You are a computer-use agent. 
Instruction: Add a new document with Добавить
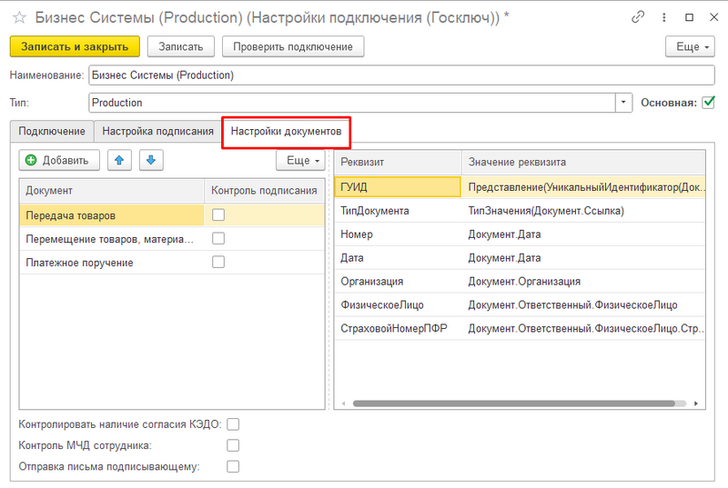click(x=59, y=160)
